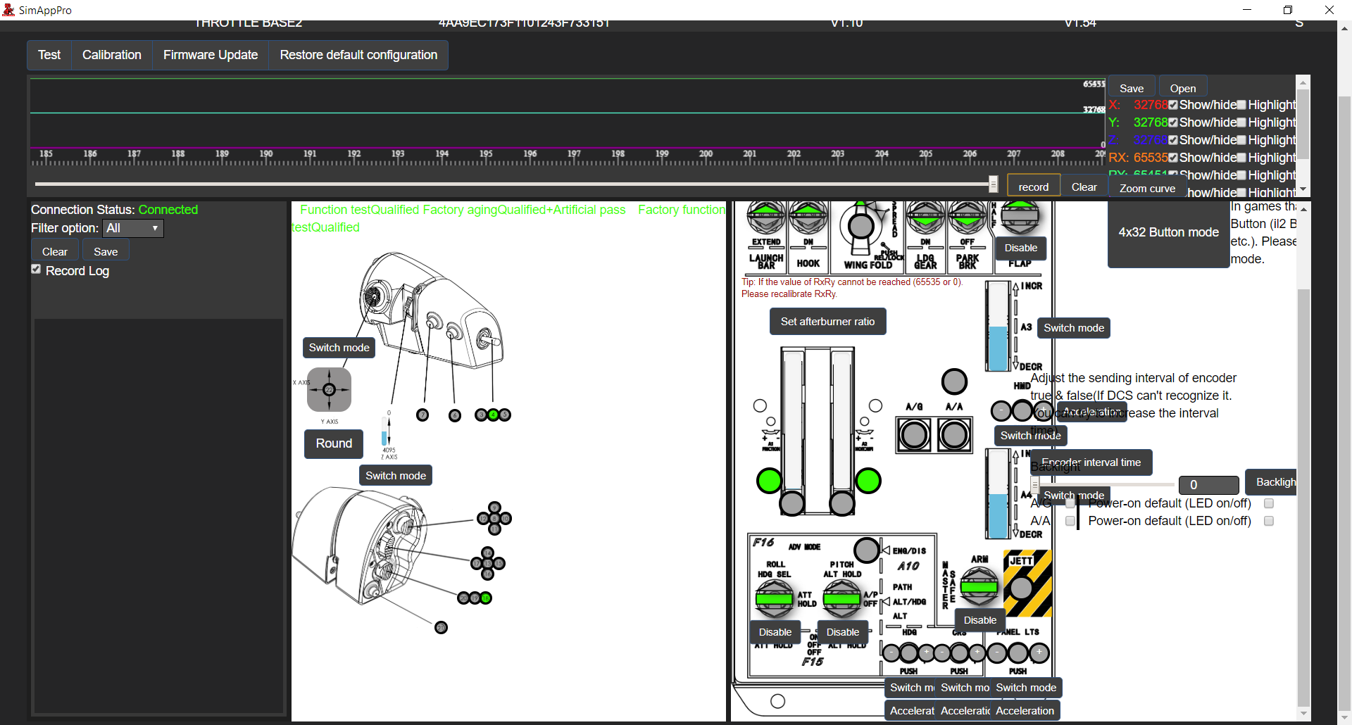Viewport: 1352px width, 725px height.
Task: Click the Encoder interval time button
Action: pyautogui.click(x=1091, y=462)
